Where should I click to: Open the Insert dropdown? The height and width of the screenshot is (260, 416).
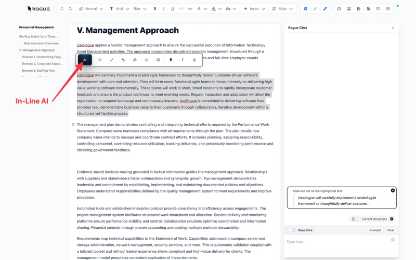pos(254,9)
